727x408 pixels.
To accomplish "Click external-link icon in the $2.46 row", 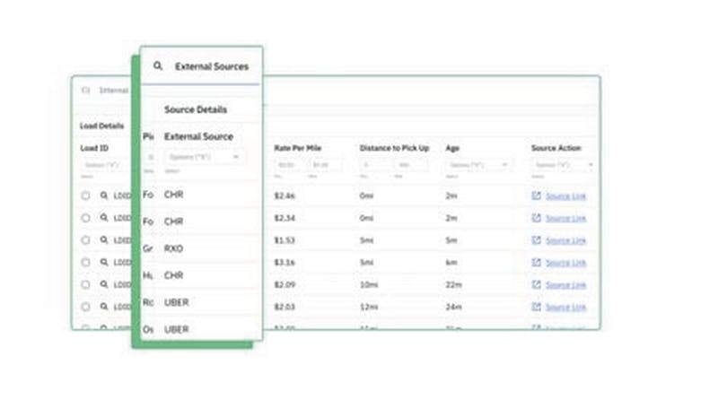I will point(536,195).
